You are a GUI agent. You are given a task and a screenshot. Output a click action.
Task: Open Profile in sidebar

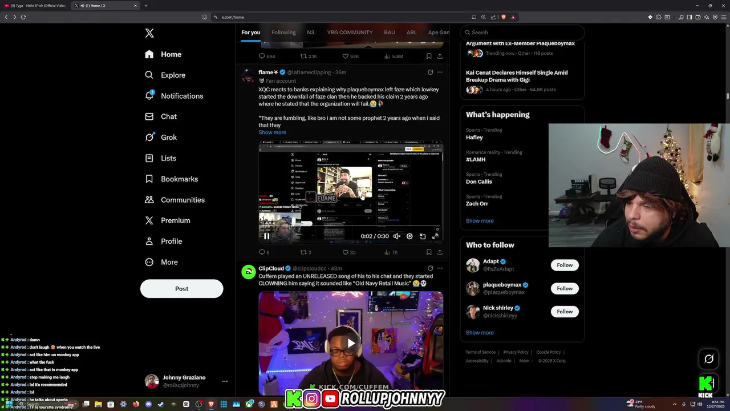point(163,241)
